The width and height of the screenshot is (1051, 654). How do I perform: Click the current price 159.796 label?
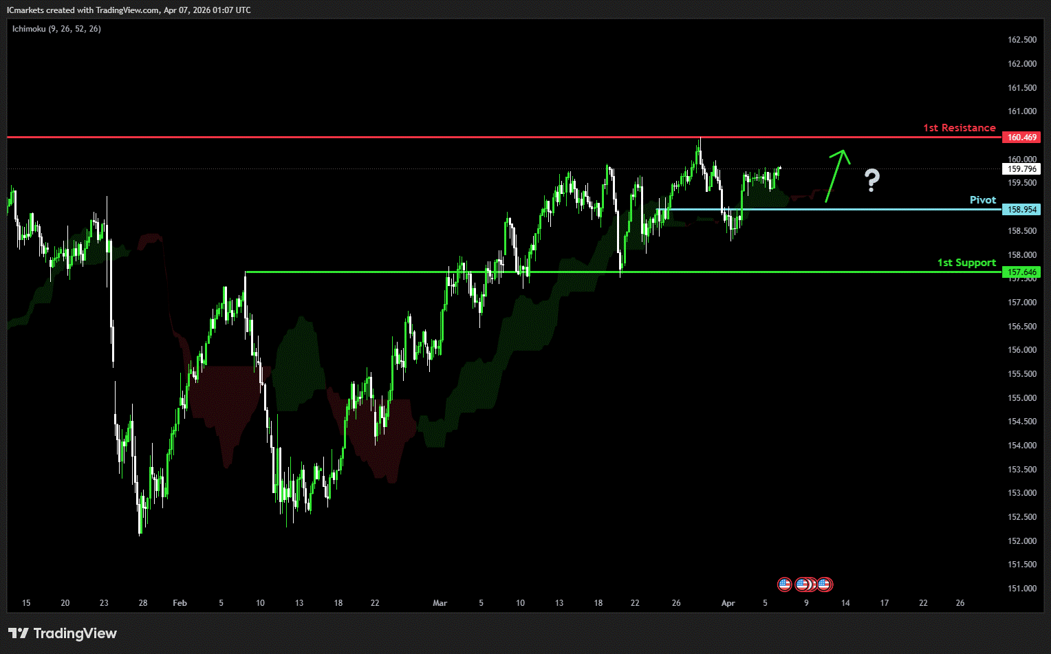pyautogui.click(x=1021, y=169)
